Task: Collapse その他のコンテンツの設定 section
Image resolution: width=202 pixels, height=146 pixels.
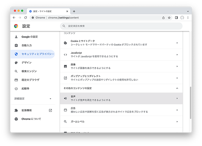Action: [177, 88]
